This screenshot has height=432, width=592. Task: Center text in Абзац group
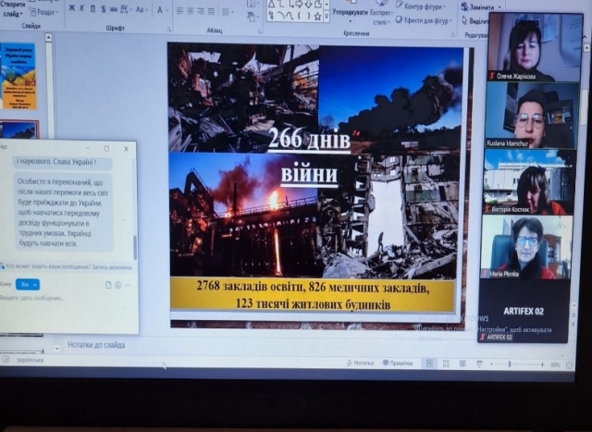coord(191,11)
